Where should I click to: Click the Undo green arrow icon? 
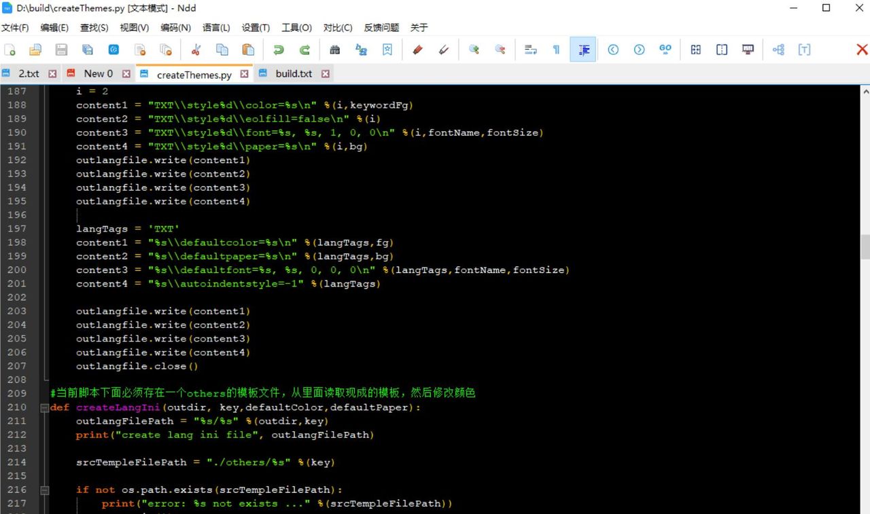(x=279, y=50)
